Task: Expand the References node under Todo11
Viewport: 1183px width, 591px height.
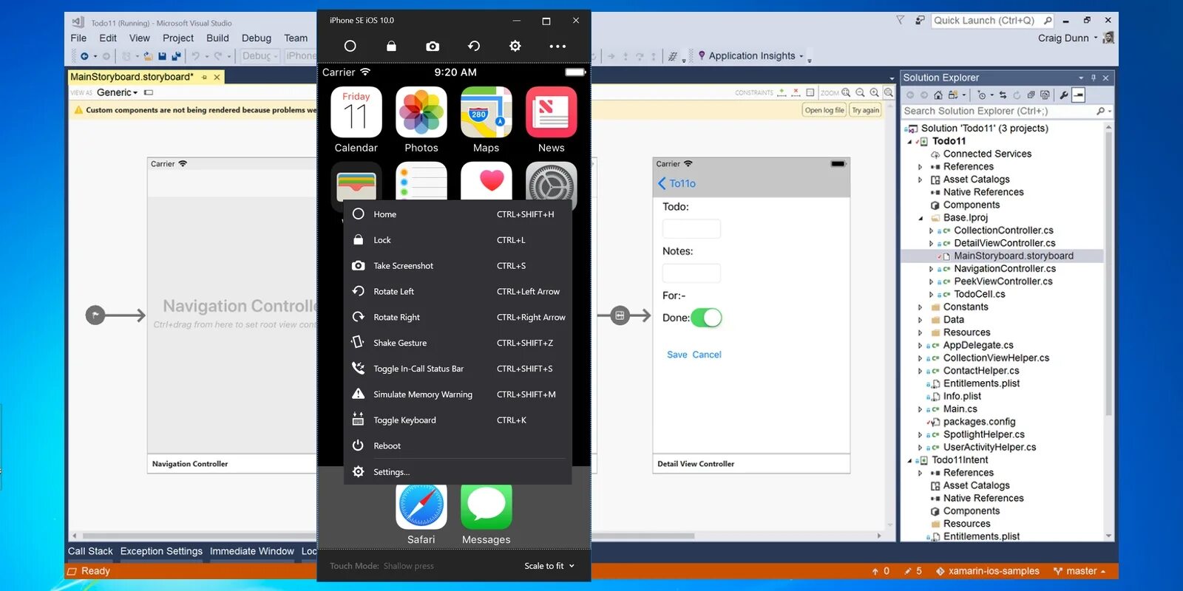Action: point(921,167)
